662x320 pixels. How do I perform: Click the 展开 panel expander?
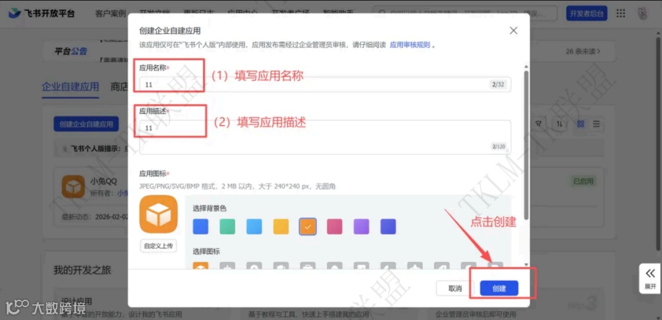click(x=650, y=279)
